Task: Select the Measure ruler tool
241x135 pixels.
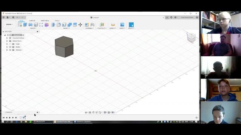Action: (x=113, y=25)
